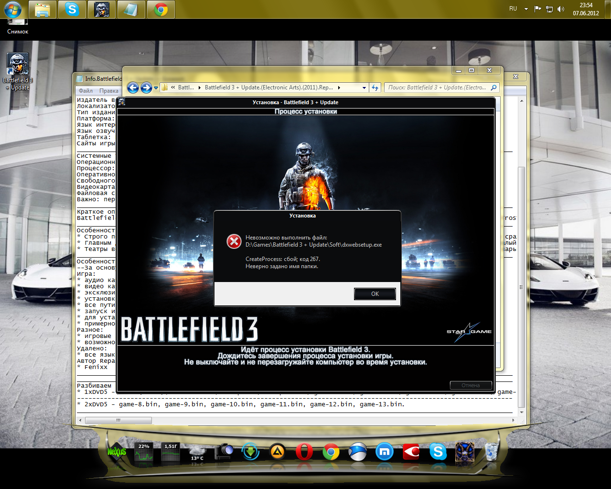Open the address bar history dropdown
Viewport: 611px width, 489px height.
[x=364, y=87]
